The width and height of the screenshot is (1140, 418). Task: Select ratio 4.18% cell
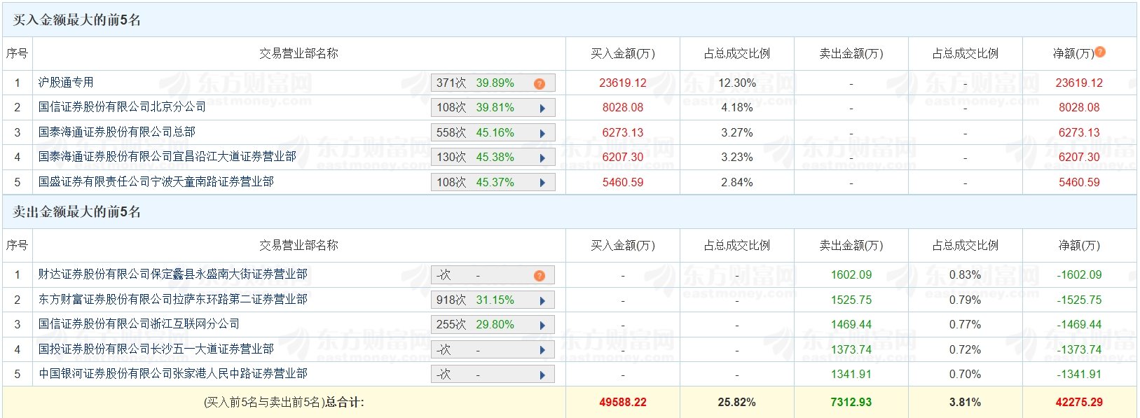737,108
